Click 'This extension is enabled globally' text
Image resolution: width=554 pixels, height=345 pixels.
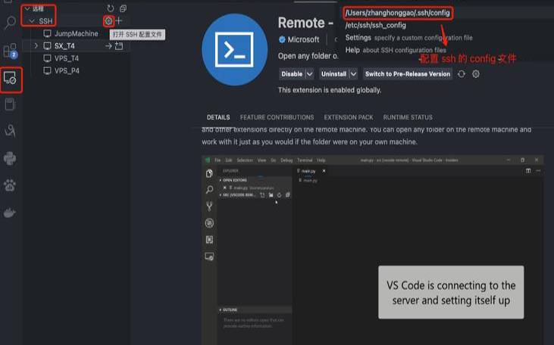329,90
